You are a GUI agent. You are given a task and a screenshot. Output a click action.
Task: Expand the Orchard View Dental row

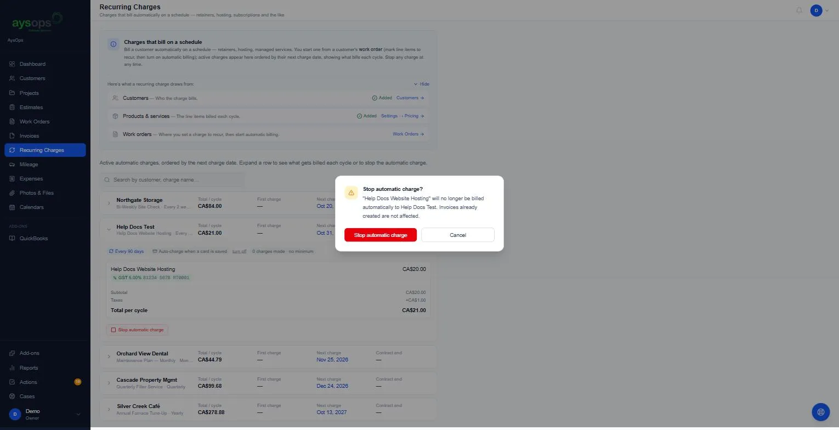click(109, 357)
